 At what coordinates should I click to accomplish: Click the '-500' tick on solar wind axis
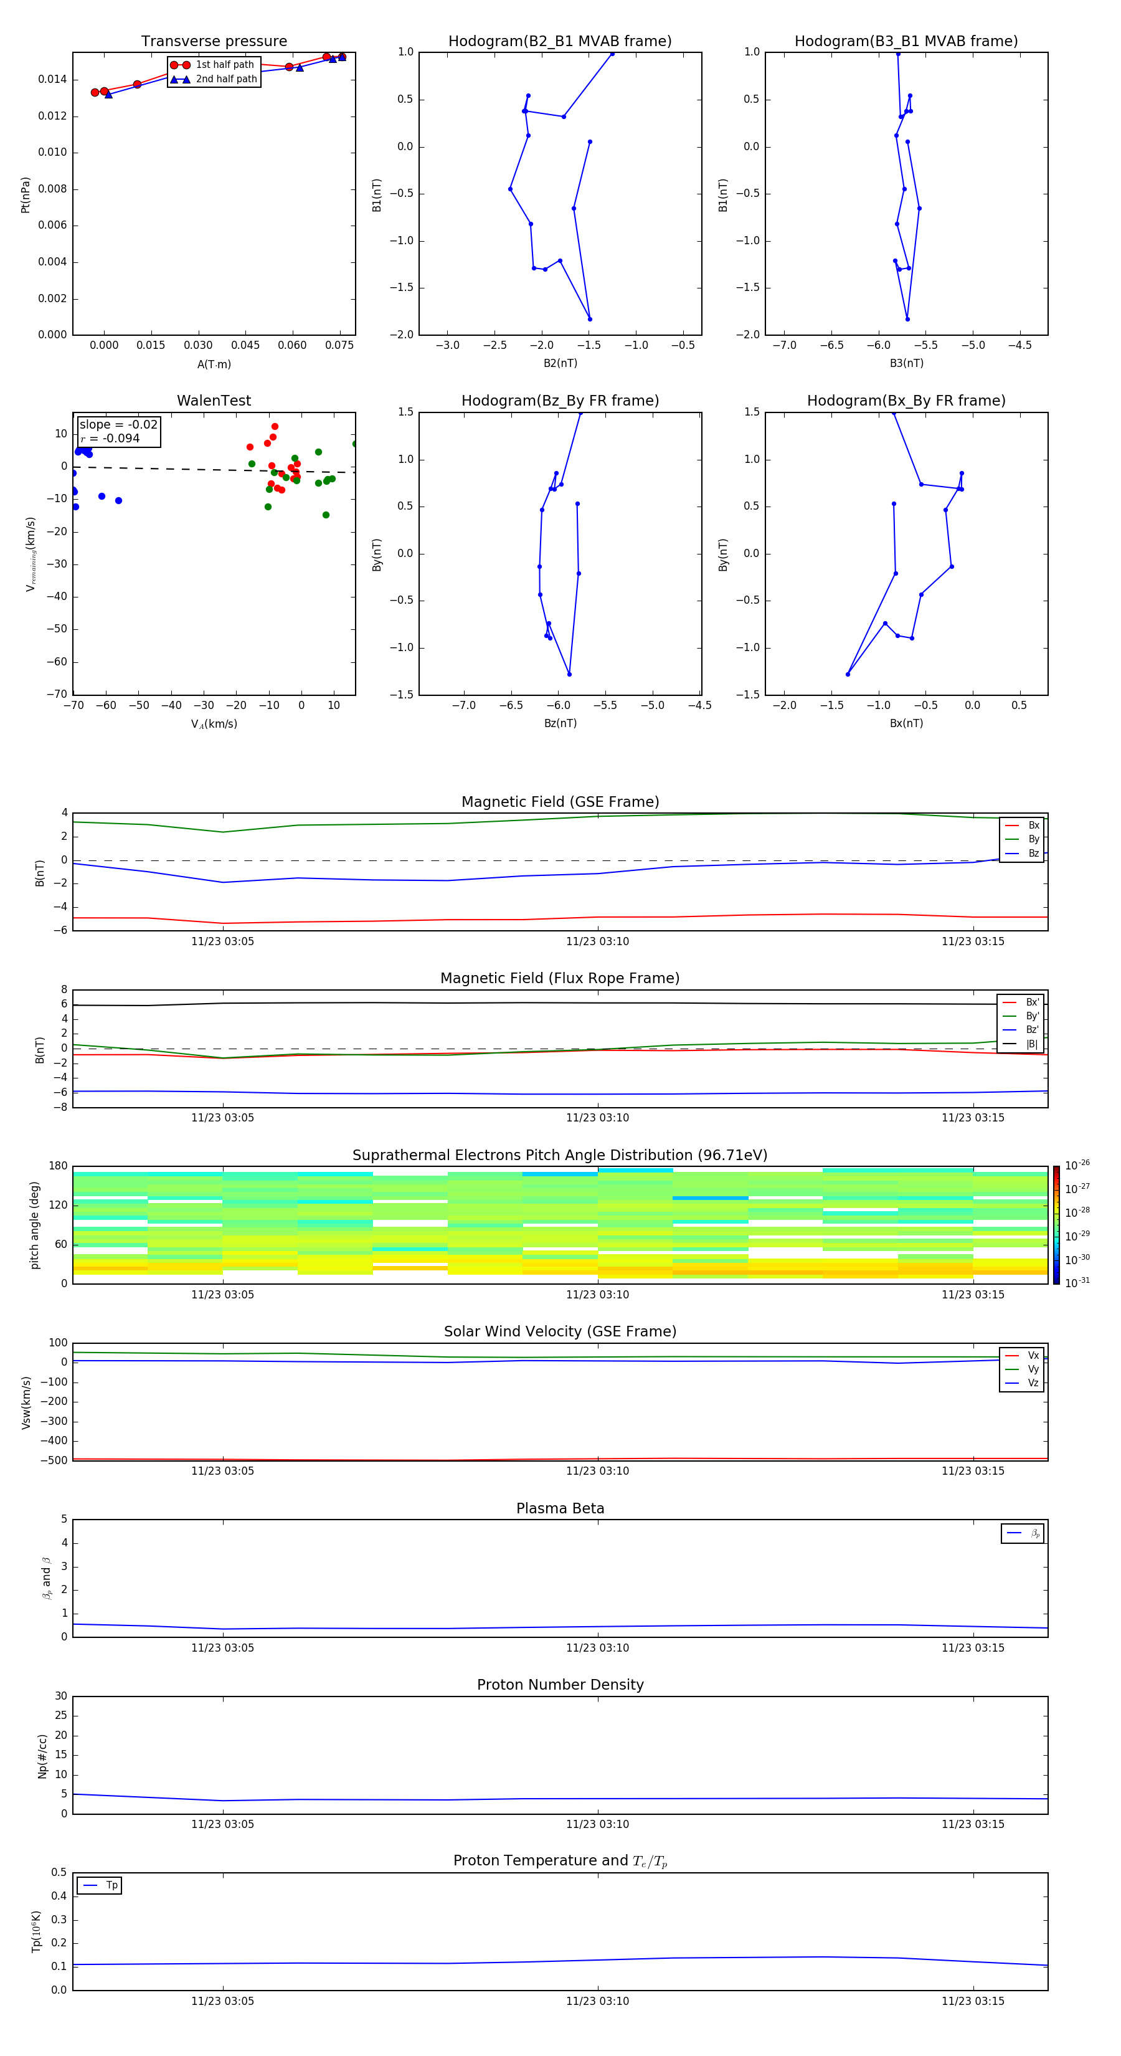(x=54, y=1460)
